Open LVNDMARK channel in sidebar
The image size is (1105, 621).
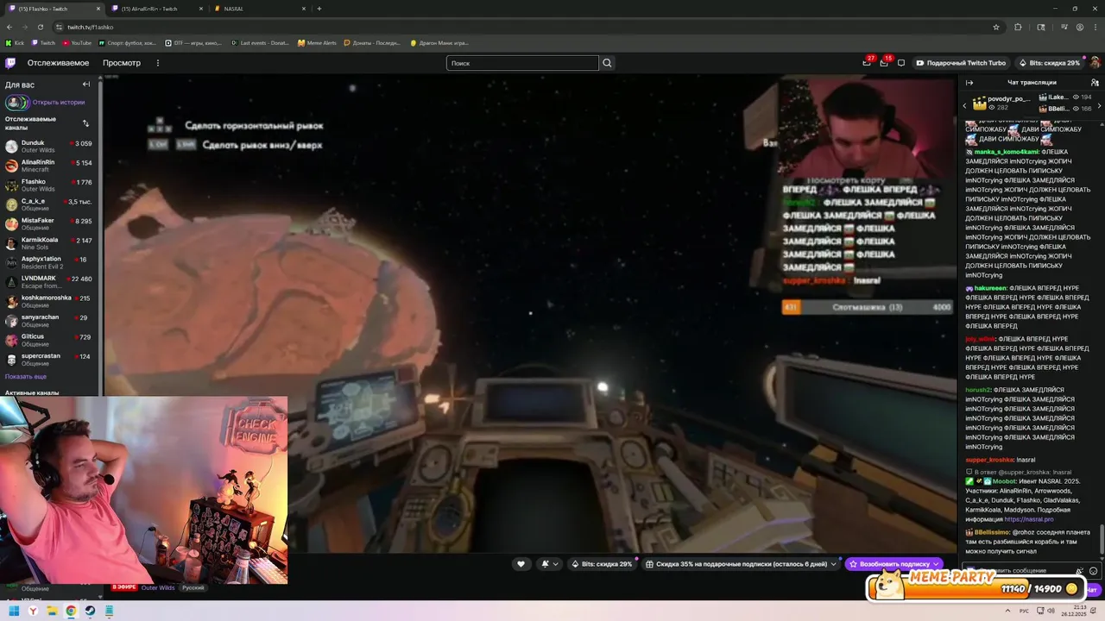pos(51,282)
